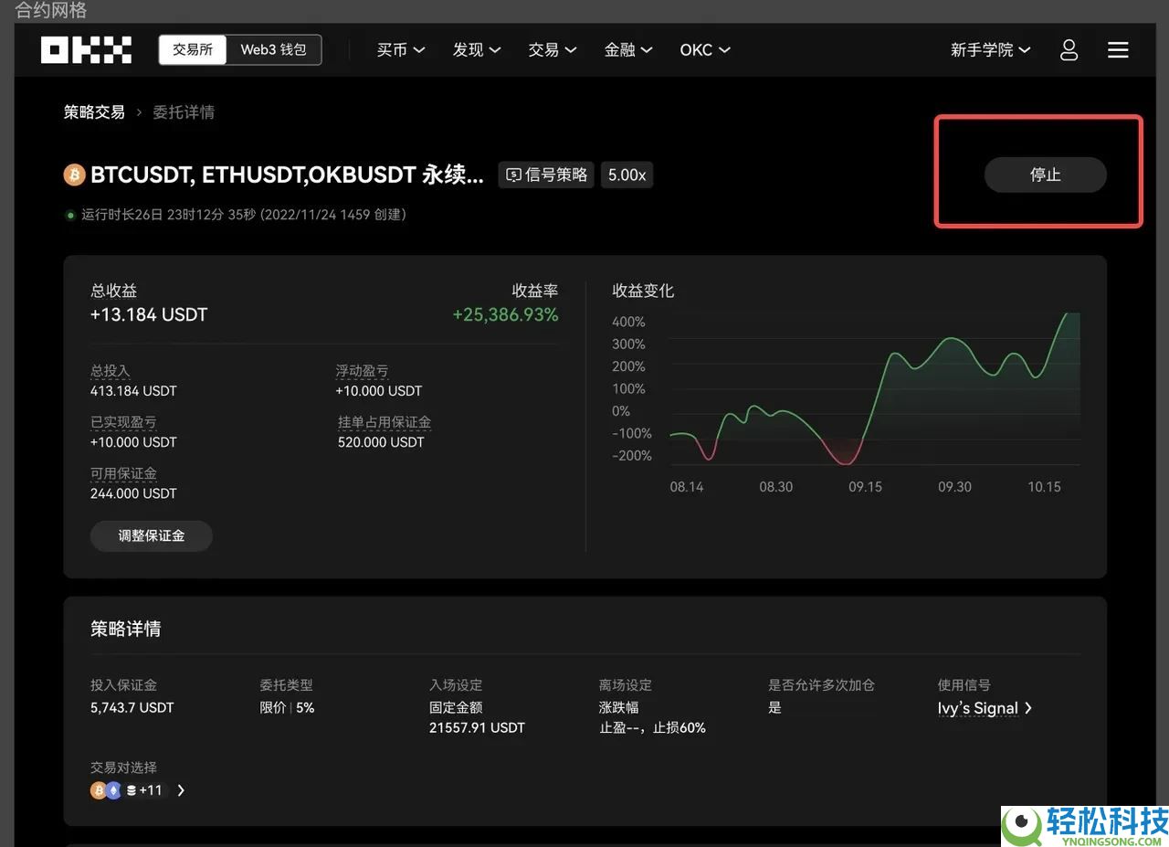Open the hamburger menu icon
Viewport: 1169px width, 847px height.
(x=1118, y=49)
